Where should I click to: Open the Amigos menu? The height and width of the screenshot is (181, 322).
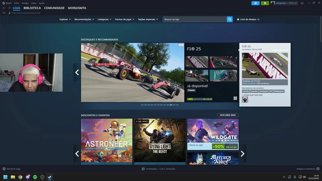[25, 3]
